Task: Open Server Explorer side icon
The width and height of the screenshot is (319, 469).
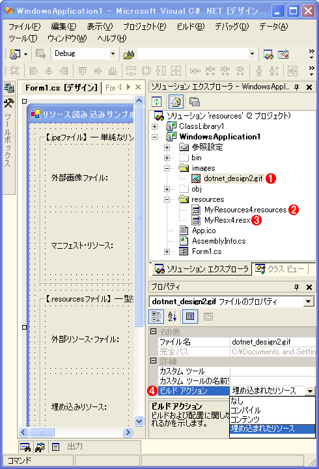Action: tap(8, 88)
